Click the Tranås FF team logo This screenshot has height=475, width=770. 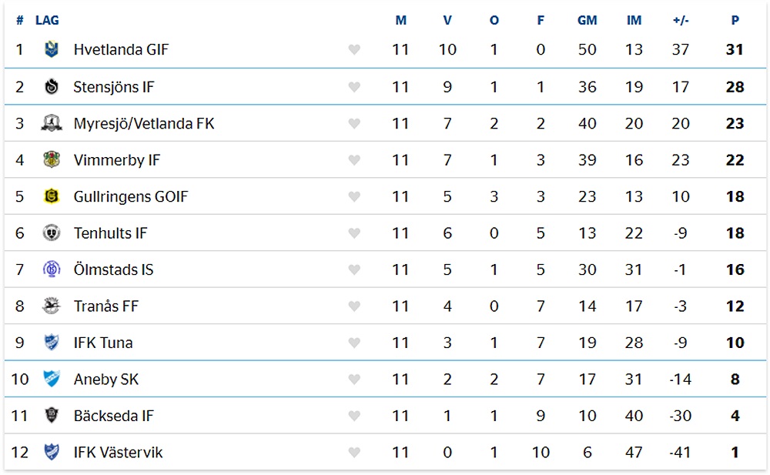(52, 306)
